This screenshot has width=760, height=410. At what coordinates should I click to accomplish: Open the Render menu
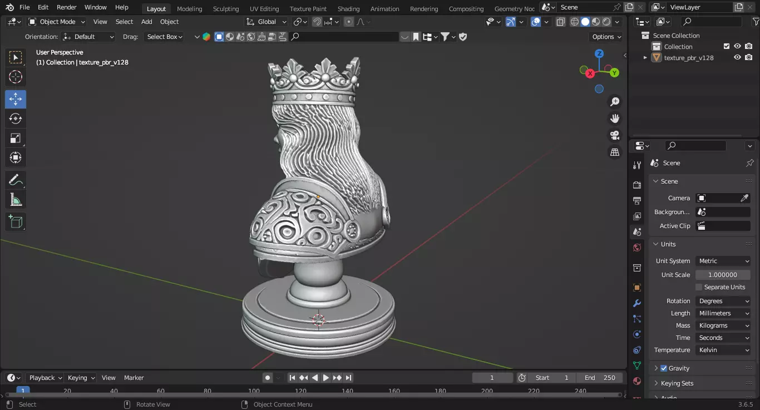coord(67,7)
